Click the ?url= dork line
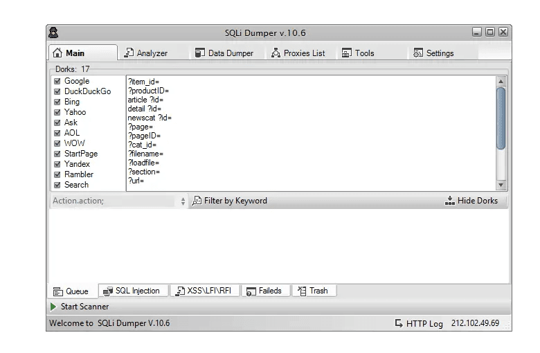This screenshot has height=353, width=540. click(x=136, y=181)
